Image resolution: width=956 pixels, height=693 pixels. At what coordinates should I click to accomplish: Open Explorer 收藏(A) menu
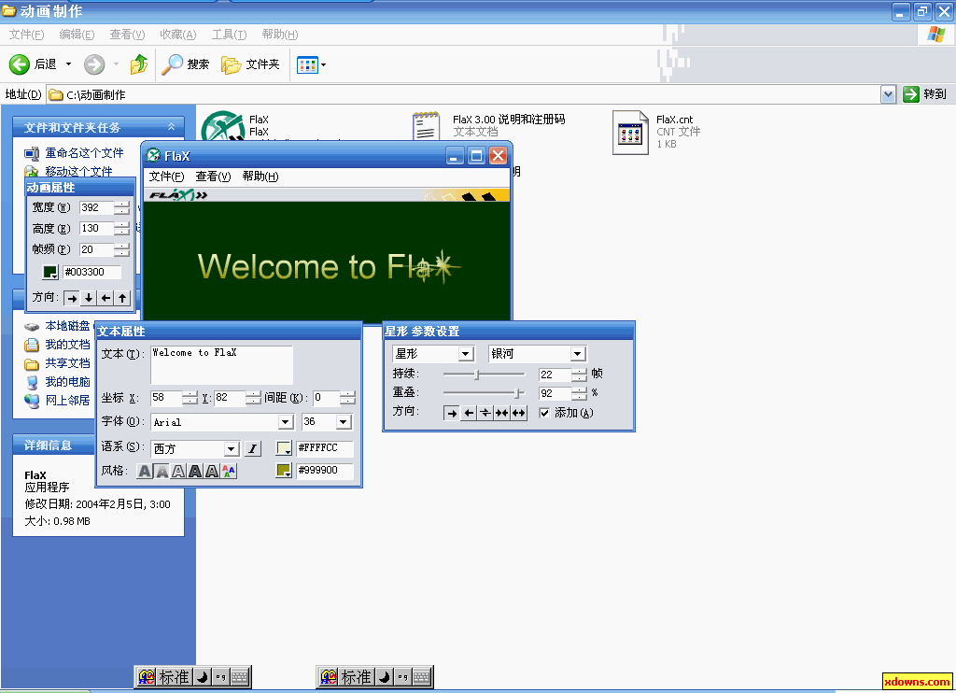(x=178, y=35)
